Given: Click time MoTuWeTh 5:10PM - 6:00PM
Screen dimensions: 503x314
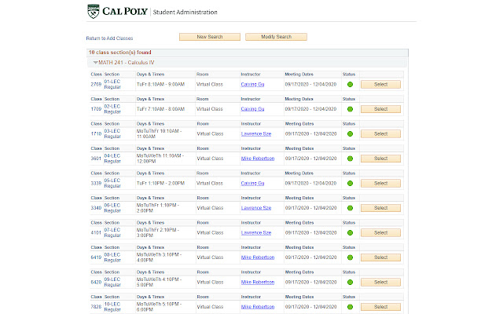Looking at the screenshot, I should (160, 307).
